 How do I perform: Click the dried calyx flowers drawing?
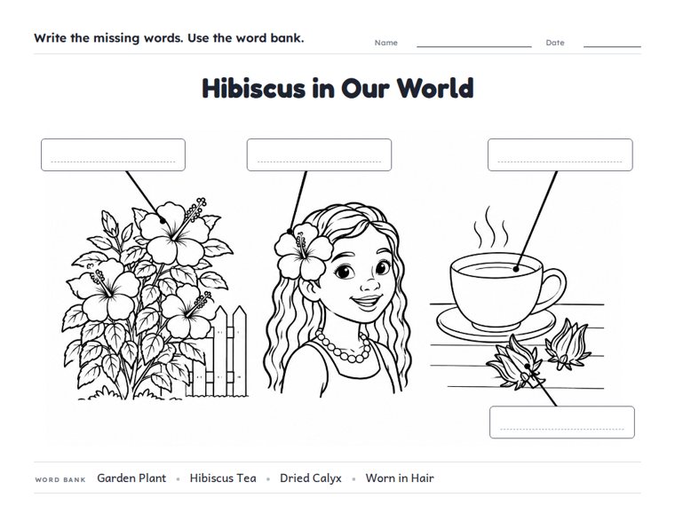tap(538, 355)
